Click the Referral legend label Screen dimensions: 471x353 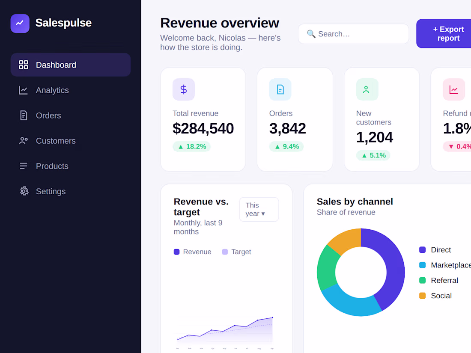click(x=444, y=280)
